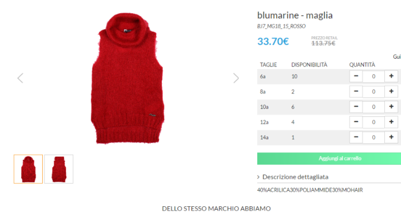Viewport: 401px width, 212px height.
Task: Select the quantity box for size 14a
Action: (x=373, y=138)
